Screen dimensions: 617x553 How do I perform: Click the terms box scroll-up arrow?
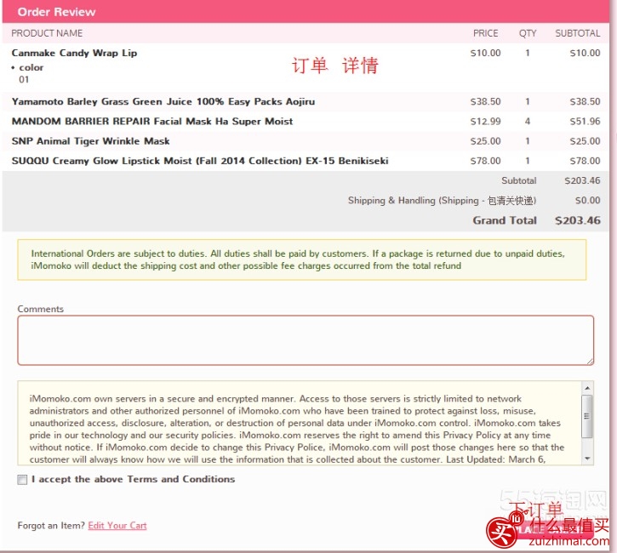[587, 388]
